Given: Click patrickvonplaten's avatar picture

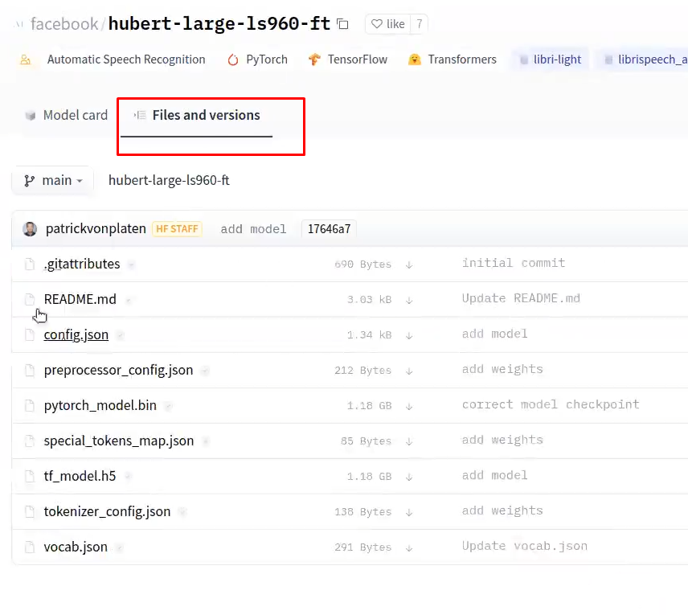Looking at the screenshot, I should pos(30,228).
